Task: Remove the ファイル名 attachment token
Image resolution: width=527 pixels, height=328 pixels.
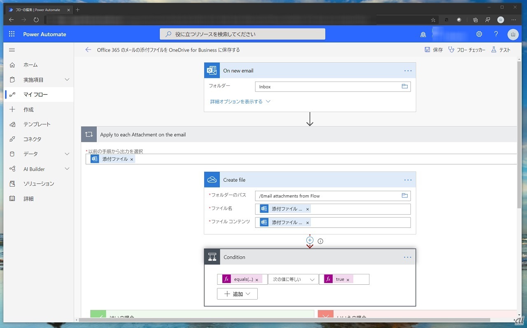Action: tap(308, 209)
